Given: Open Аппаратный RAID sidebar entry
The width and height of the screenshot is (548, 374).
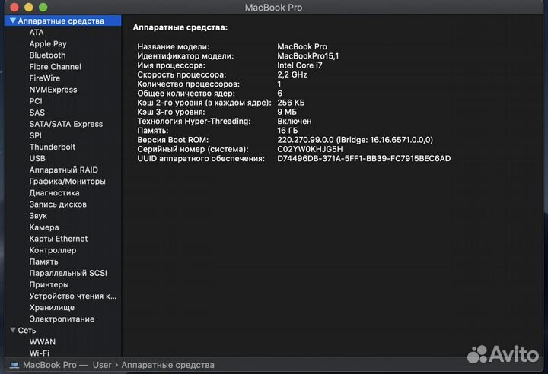Looking at the screenshot, I should click(64, 170).
